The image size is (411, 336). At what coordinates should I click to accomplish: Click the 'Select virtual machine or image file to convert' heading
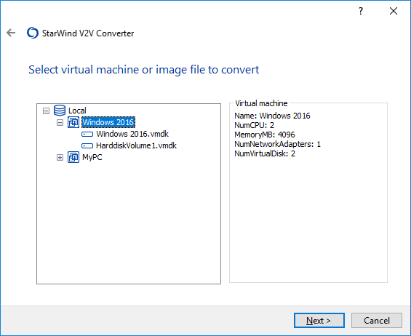pos(143,70)
